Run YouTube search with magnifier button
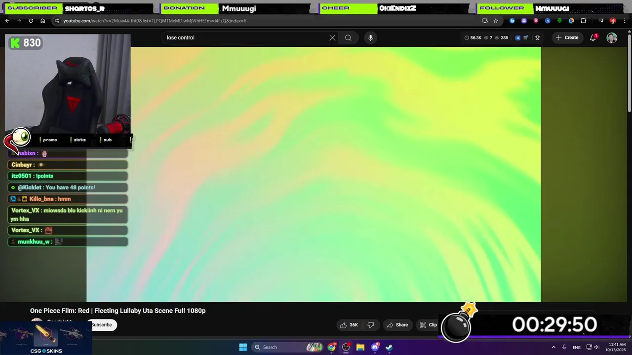This screenshot has height=355, width=632. 348,37
